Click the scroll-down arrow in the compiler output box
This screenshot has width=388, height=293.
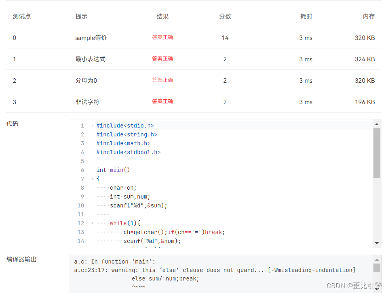point(377,289)
